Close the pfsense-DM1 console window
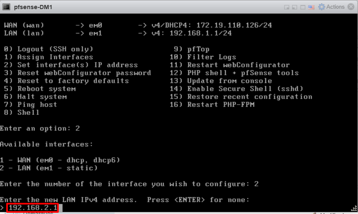The width and height of the screenshot is (358, 214). tap(351, 7)
